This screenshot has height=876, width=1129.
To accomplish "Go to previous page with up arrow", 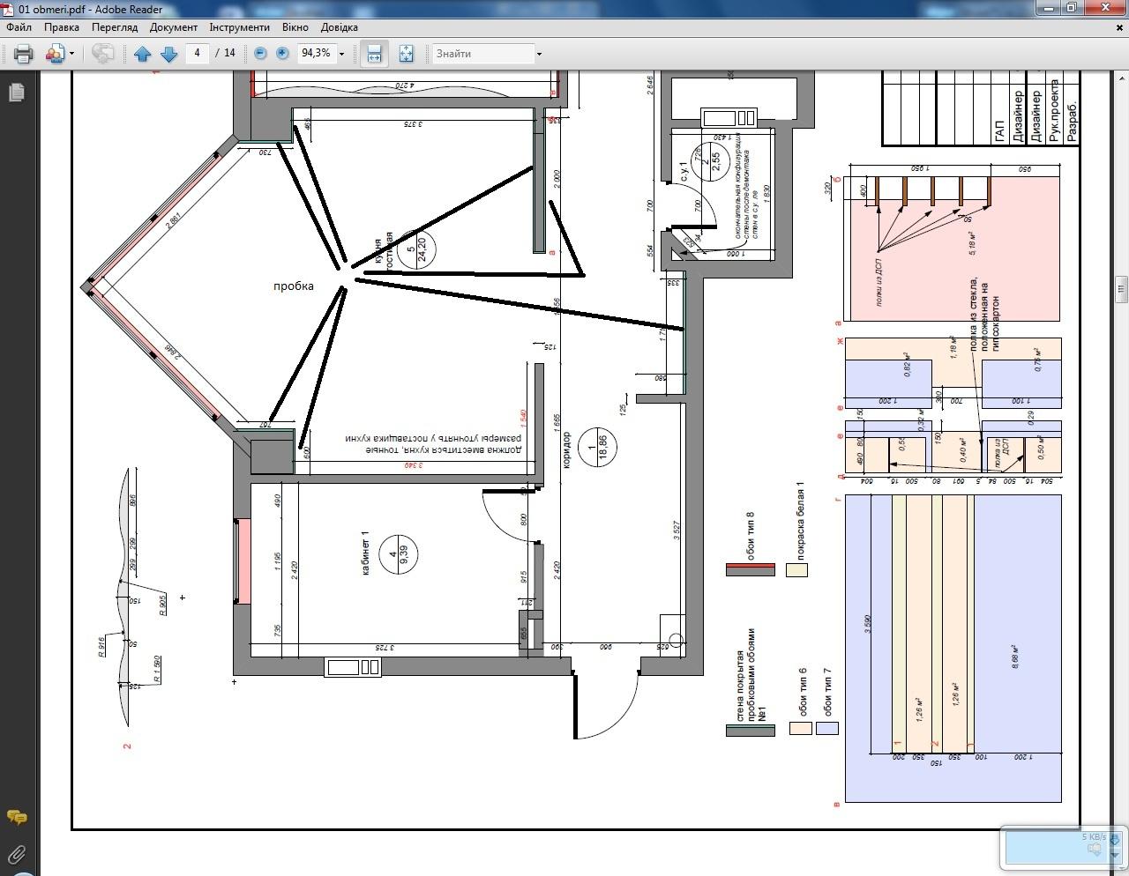I will [x=143, y=54].
